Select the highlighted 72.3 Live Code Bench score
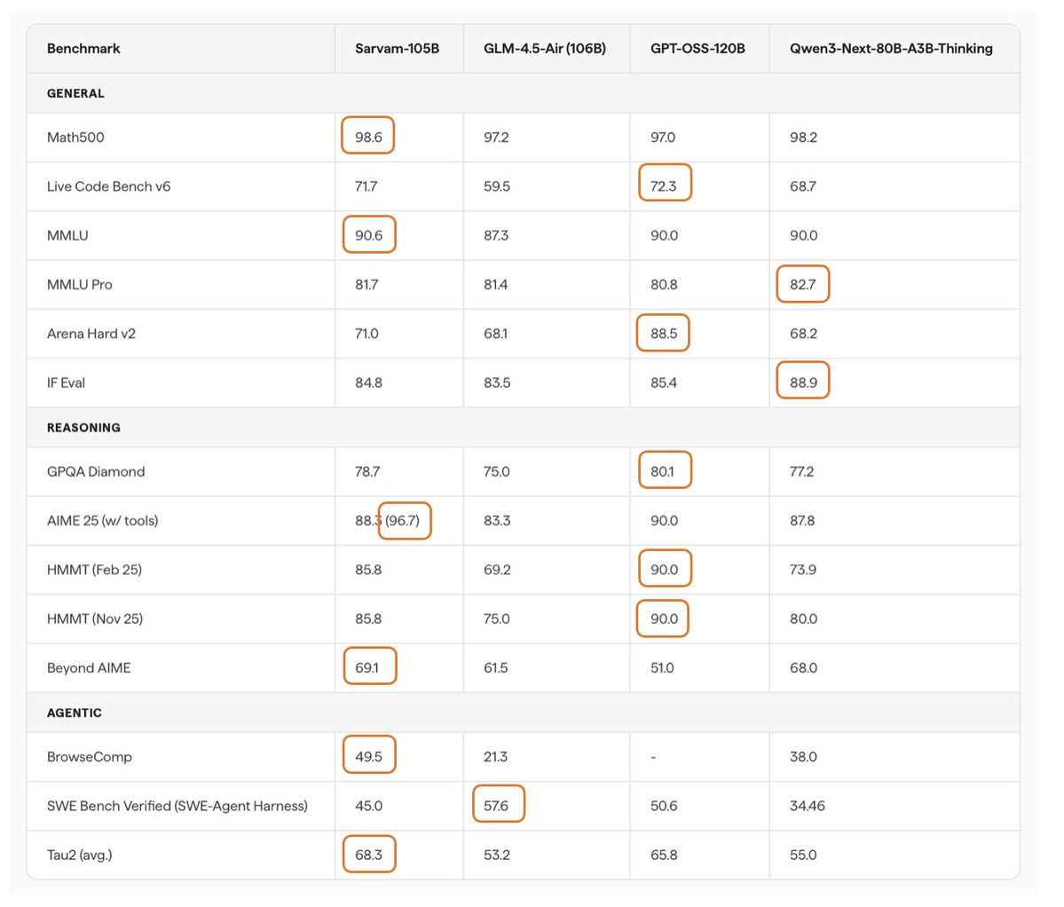This screenshot has height=907, width=1064. pyautogui.click(x=664, y=185)
